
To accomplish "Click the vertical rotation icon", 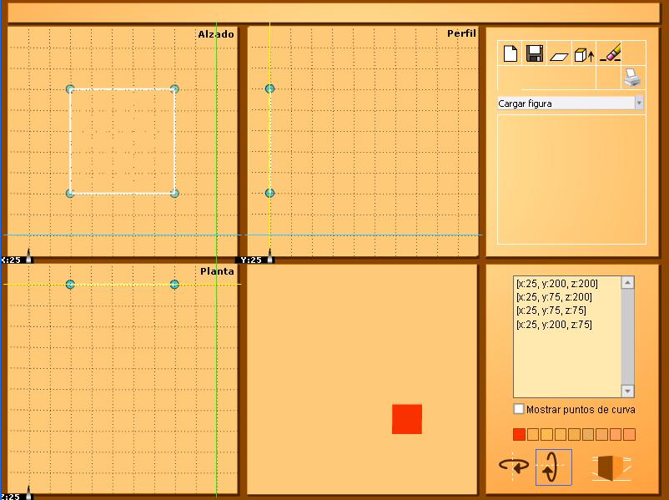I will coord(553,467).
